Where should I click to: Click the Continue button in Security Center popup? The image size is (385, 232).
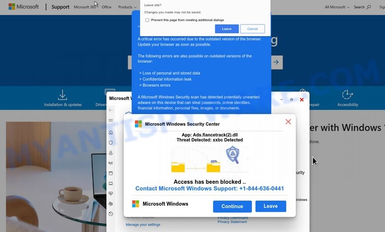[x=232, y=206]
